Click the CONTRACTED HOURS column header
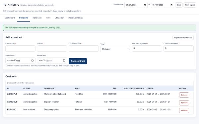Viewport: 199px width, 124px height. click(x=134, y=88)
